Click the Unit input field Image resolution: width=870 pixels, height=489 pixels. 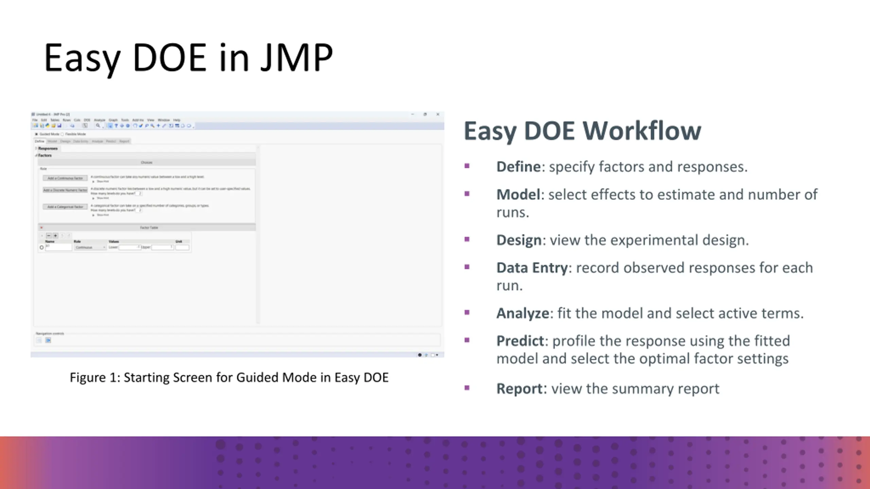tap(182, 247)
